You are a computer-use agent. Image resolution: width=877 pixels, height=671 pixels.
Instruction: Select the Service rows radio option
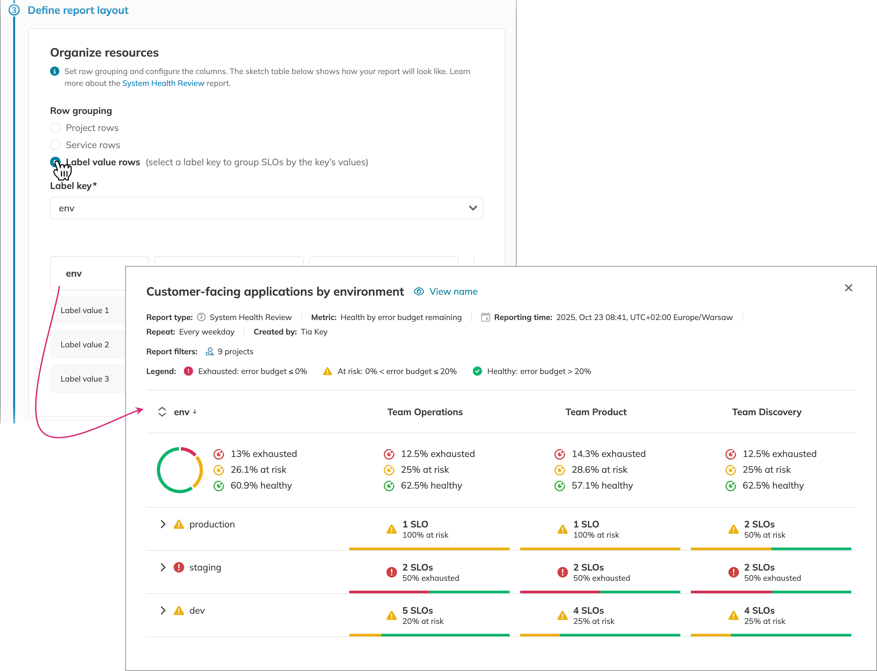[56, 145]
